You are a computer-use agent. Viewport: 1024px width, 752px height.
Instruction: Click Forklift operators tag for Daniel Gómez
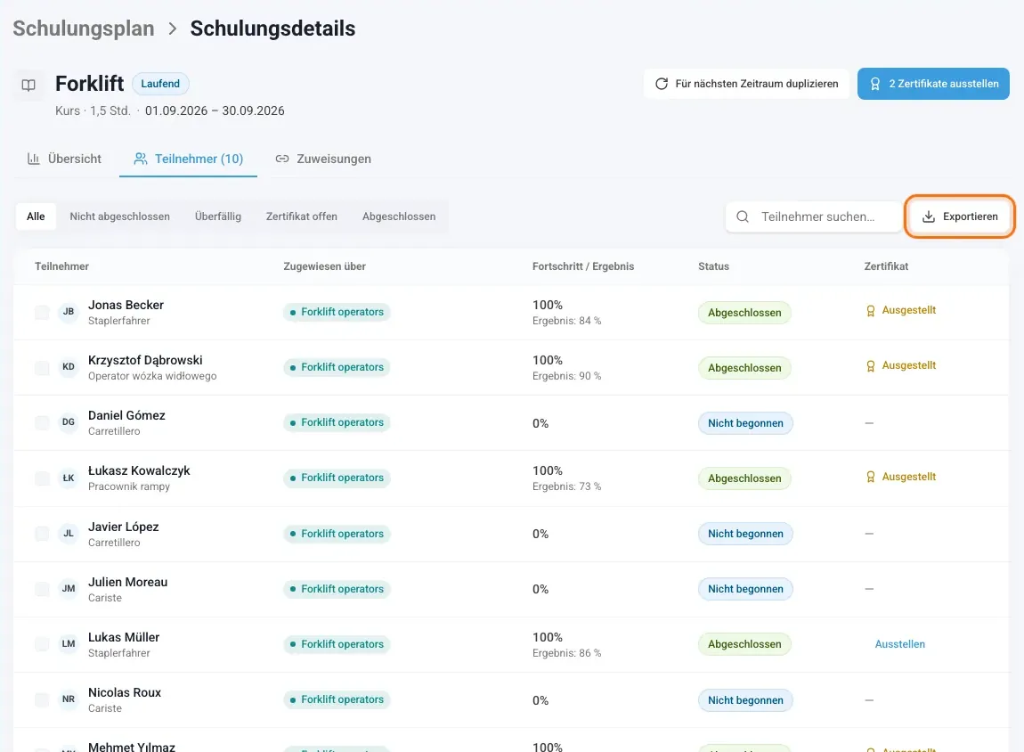click(337, 422)
